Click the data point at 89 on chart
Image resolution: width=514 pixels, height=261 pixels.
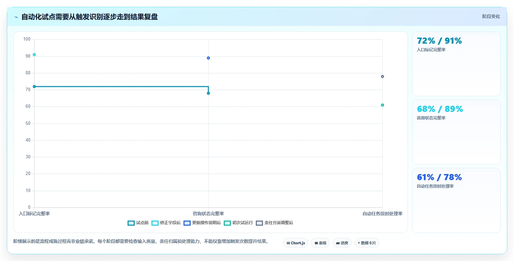208,58
